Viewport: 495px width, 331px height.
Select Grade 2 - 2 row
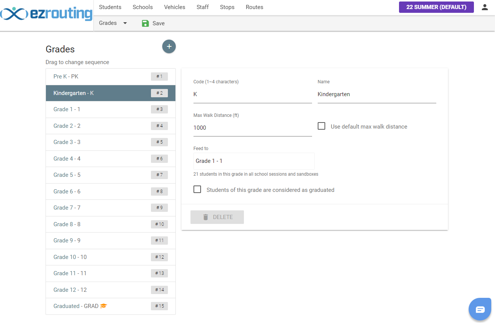[111, 126]
